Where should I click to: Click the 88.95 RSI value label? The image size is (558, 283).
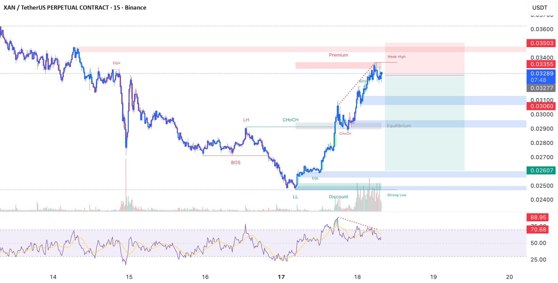point(537,217)
